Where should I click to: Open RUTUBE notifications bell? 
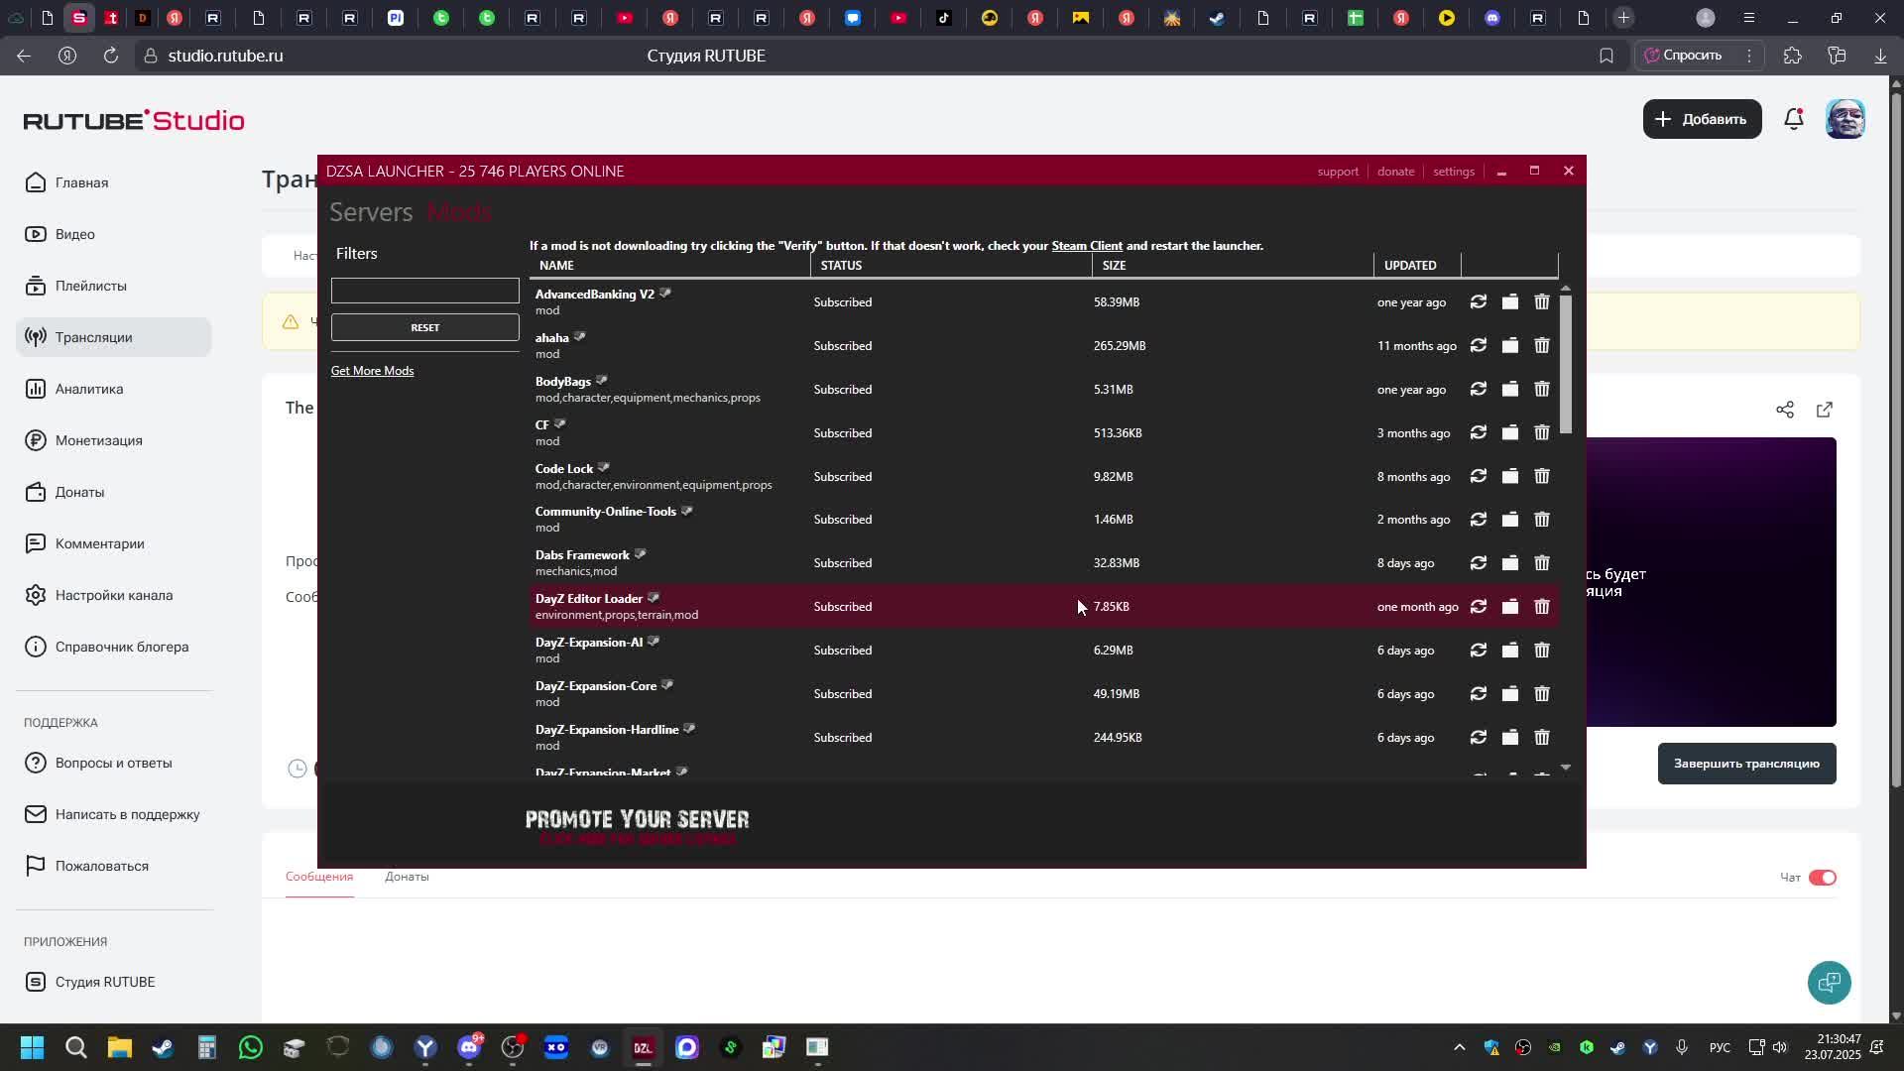point(1794,119)
